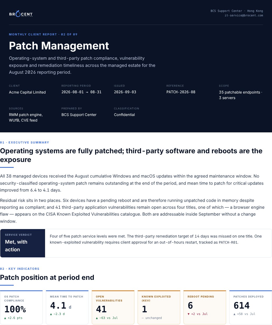Select the PATCH-R01 tracking code

pos(228,243)
